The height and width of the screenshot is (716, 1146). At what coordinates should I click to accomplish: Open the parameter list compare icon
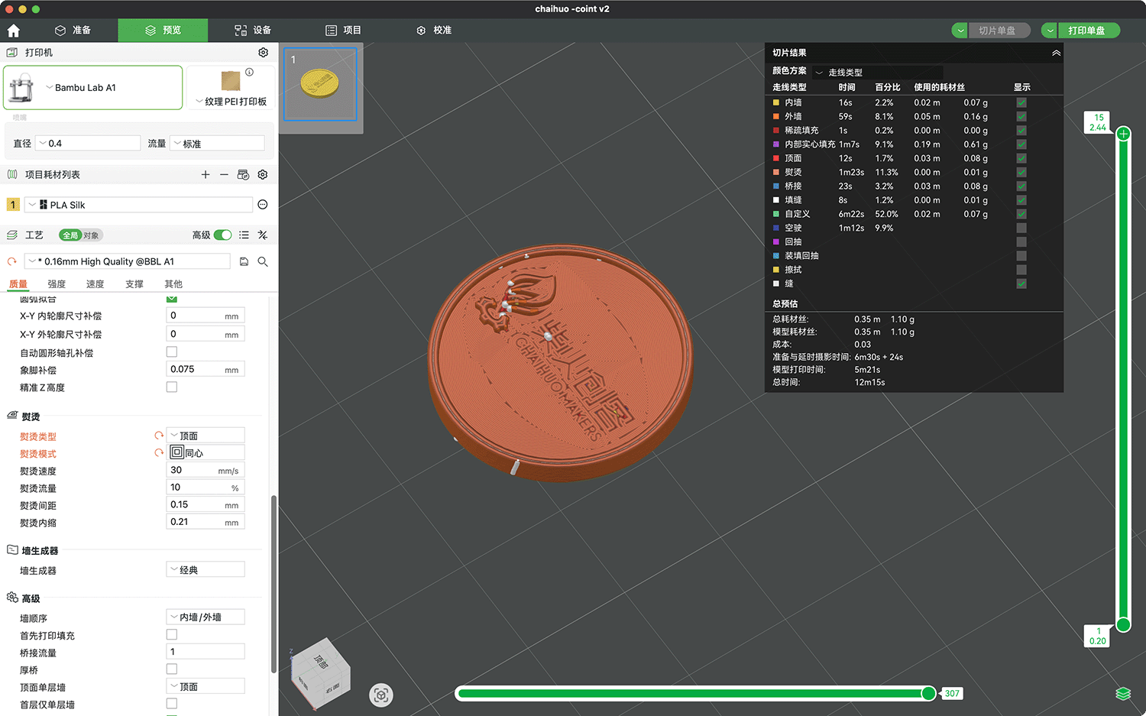244,235
